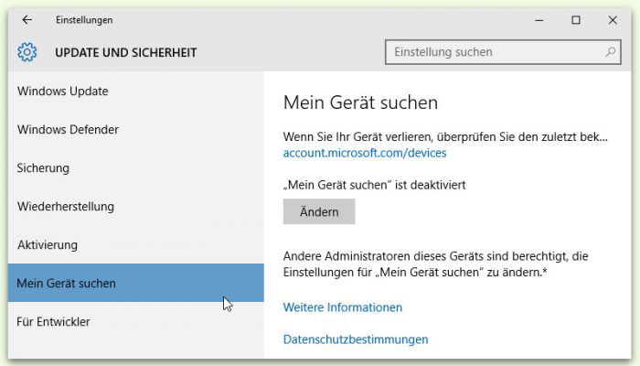The image size is (640, 366).
Task: Close the Einstellungen window
Action: click(613, 20)
